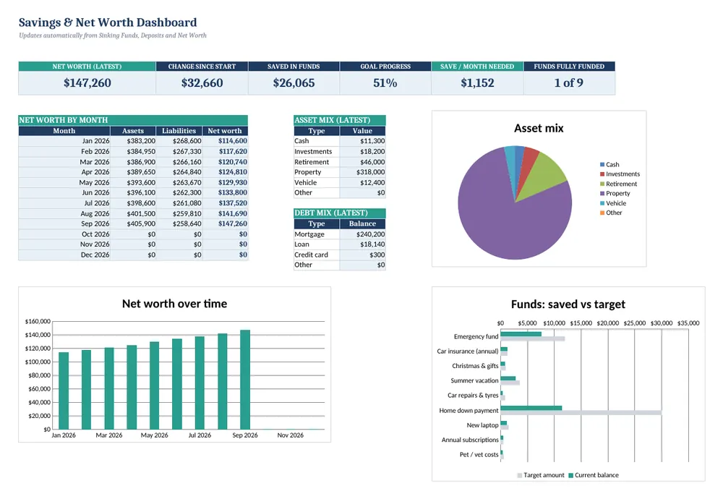Click the Funds Fully Funded value 1 of 9
The width and height of the screenshot is (723, 499).
click(568, 83)
